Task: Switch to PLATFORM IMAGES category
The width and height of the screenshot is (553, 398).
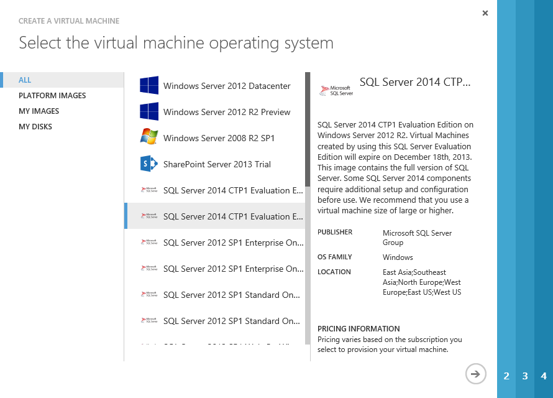Action: [52, 96]
